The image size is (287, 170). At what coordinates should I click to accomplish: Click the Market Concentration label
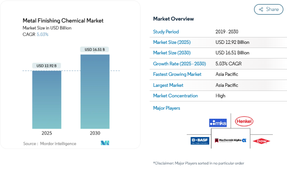pos(175,96)
